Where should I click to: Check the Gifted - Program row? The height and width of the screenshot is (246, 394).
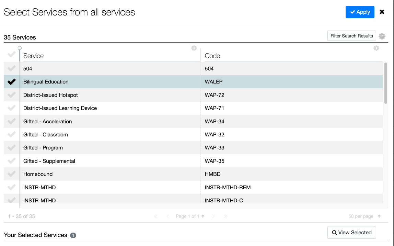(12, 148)
